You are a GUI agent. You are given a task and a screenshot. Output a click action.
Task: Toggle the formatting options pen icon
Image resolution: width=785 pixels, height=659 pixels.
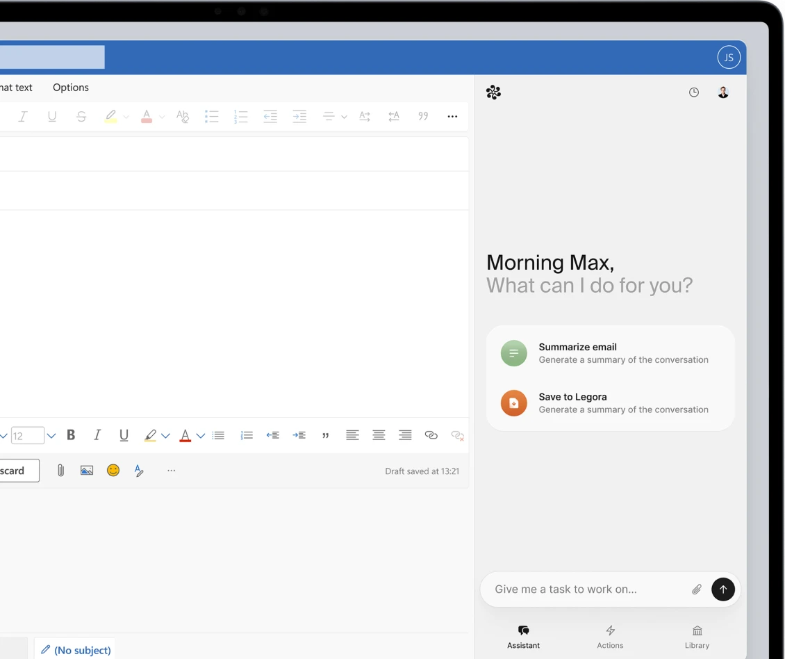pos(139,471)
